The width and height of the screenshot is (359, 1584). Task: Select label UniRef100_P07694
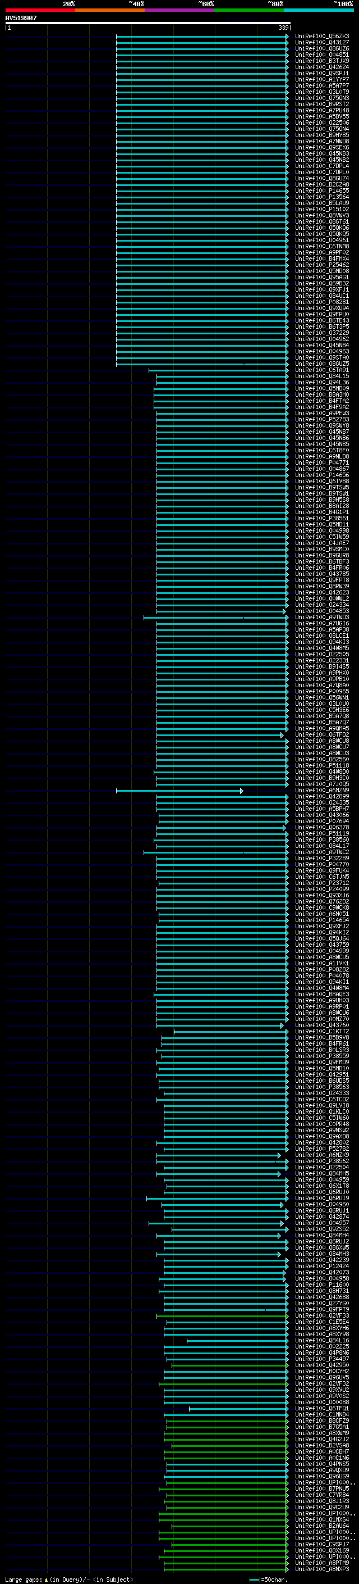322,821
